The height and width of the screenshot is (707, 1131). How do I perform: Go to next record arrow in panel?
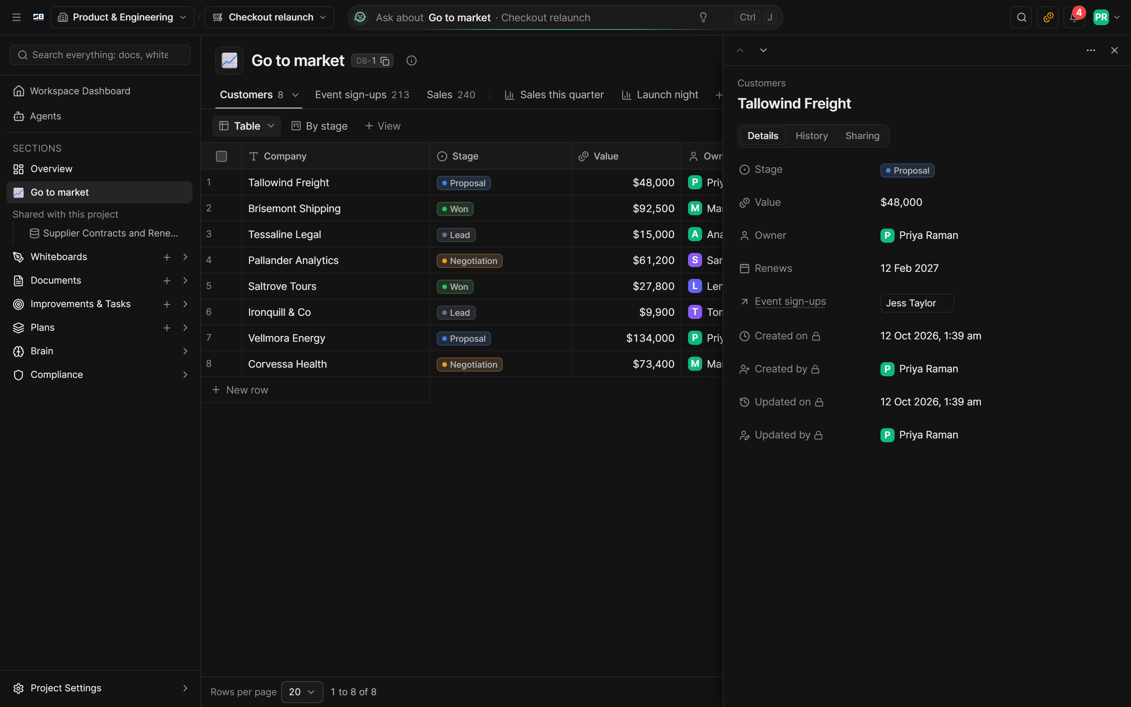[x=763, y=50]
